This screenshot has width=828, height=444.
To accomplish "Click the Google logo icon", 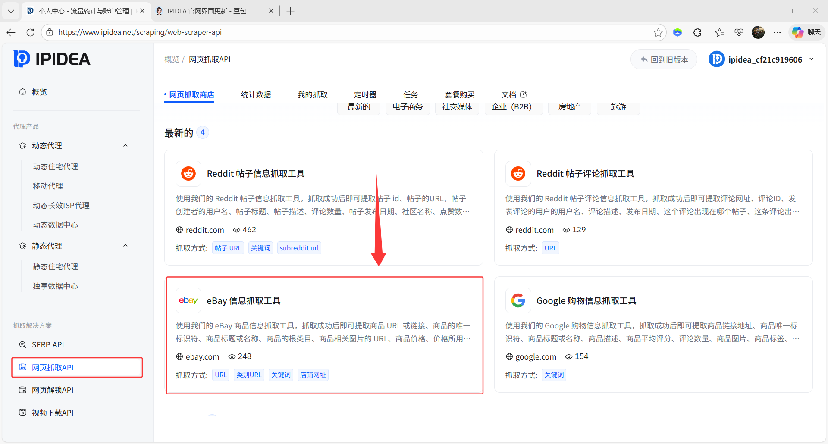I will [518, 300].
